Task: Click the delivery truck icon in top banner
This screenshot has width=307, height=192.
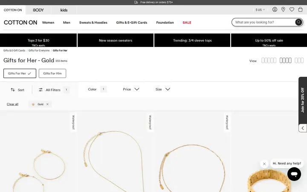Action: (x=136, y=3)
